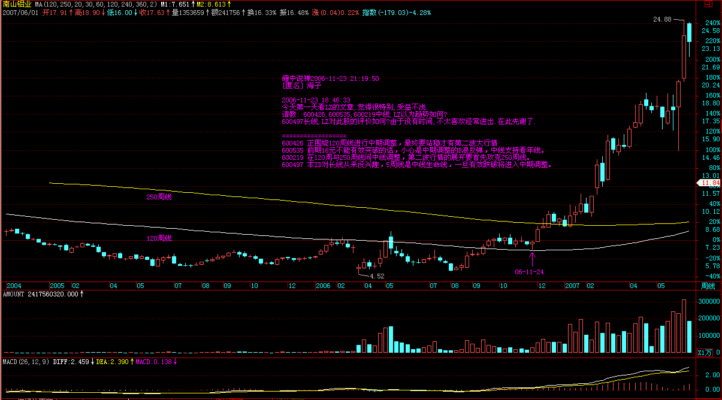Open the 周线 period selector

708,286
